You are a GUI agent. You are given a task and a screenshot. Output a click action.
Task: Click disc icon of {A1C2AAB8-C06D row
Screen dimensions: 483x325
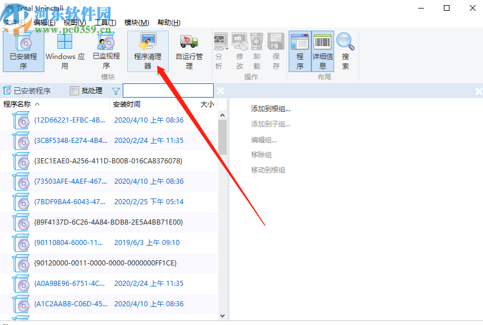(21, 304)
